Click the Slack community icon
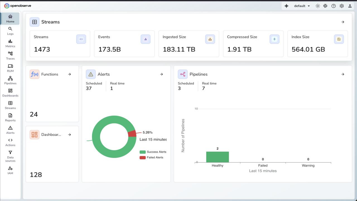357x201 pixels. click(x=325, y=6)
